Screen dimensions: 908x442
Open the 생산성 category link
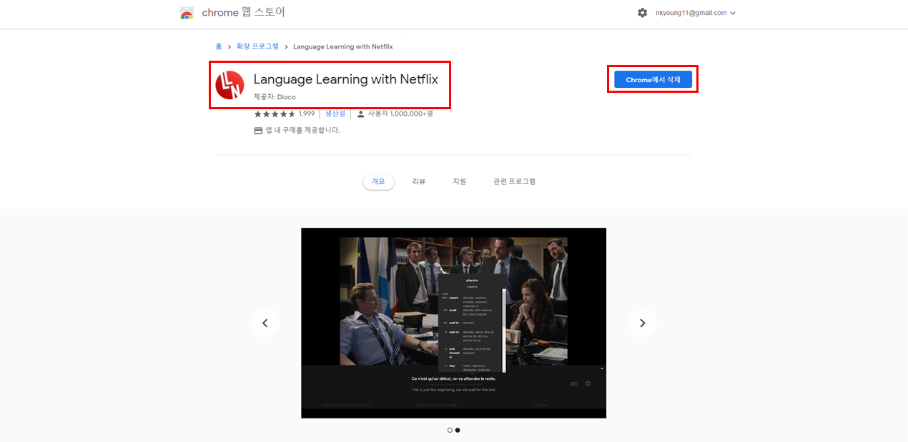point(335,114)
